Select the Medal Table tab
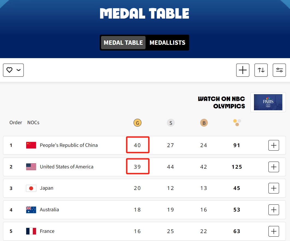Screen dimensions: 290x241 [x=123, y=43]
